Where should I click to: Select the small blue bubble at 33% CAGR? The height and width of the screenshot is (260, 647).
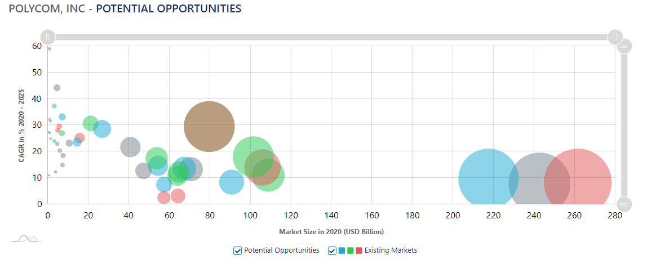[63, 116]
